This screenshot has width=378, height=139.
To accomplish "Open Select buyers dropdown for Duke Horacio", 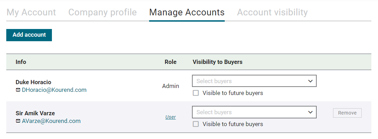I will coord(254,81).
